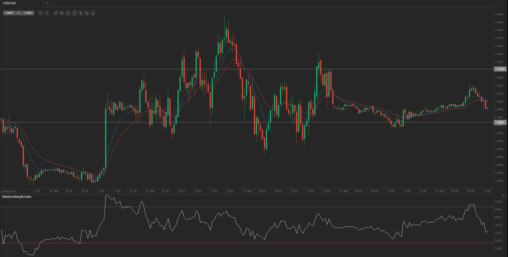The height and width of the screenshot is (257, 508).
Task: Click the 09. May date axis label
Action: point(54,191)
